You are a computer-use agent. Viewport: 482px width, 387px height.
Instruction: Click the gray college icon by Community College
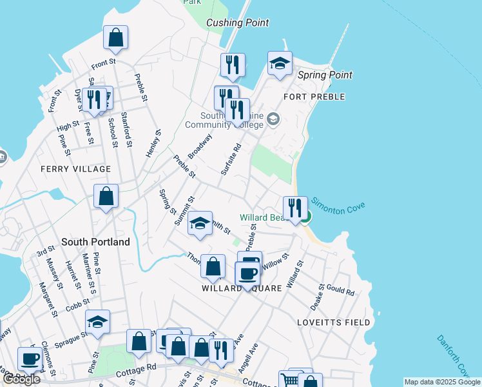[273, 119]
